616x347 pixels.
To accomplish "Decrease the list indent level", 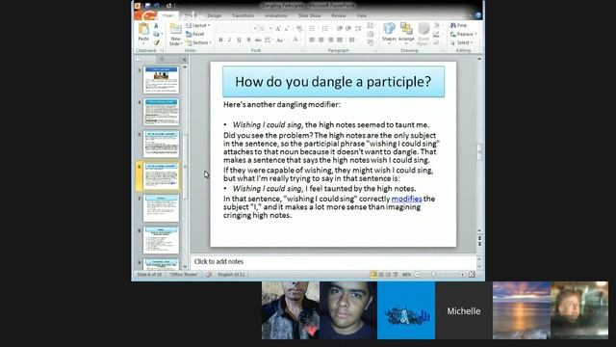I will click(340, 28).
